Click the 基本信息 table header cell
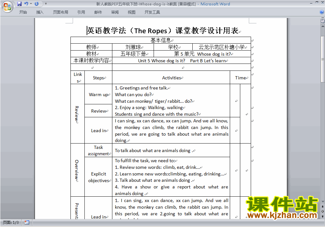325x227 pixels. (x=161, y=40)
